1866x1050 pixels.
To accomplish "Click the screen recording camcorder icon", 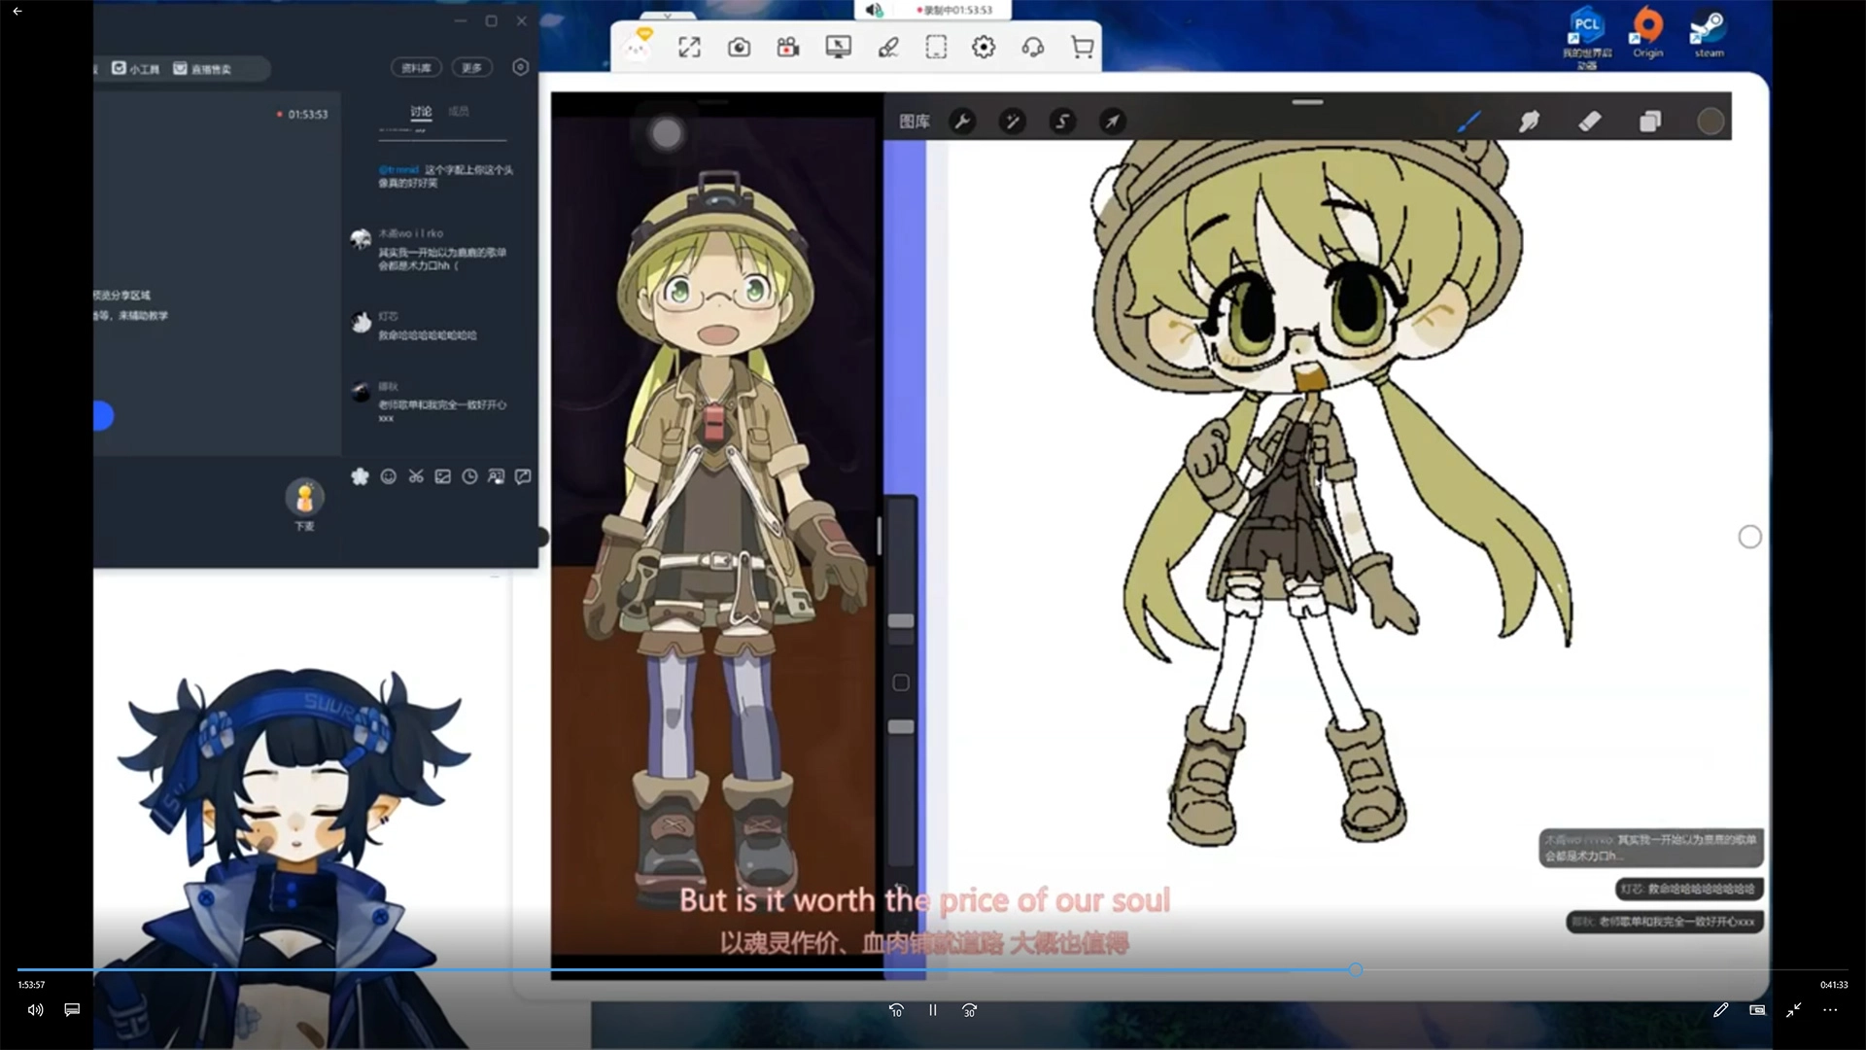I will (788, 48).
